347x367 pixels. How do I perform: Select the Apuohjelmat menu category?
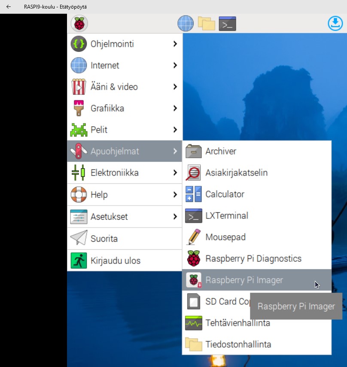pyautogui.click(x=125, y=151)
